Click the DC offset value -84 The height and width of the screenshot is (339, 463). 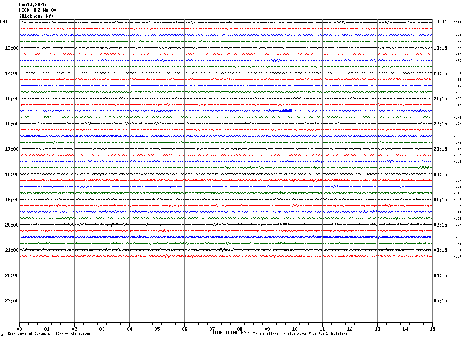pos(458,80)
